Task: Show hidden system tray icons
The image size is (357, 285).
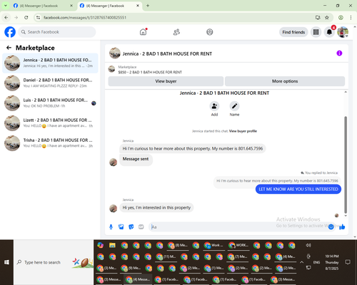Action: click(301, 262)
